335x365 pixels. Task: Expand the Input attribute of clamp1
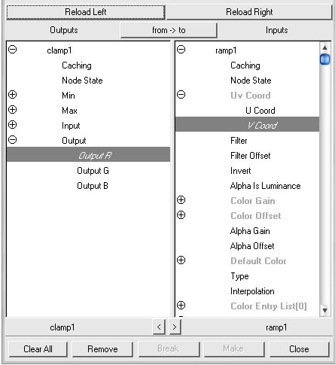[12, 125]
